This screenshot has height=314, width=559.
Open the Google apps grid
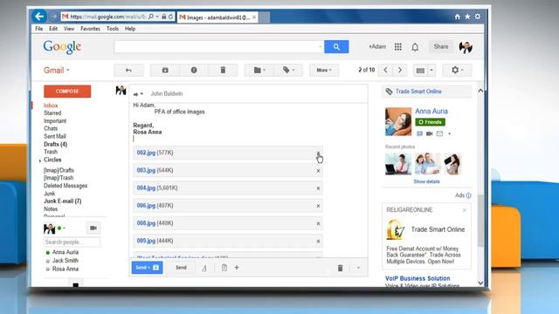398,46
